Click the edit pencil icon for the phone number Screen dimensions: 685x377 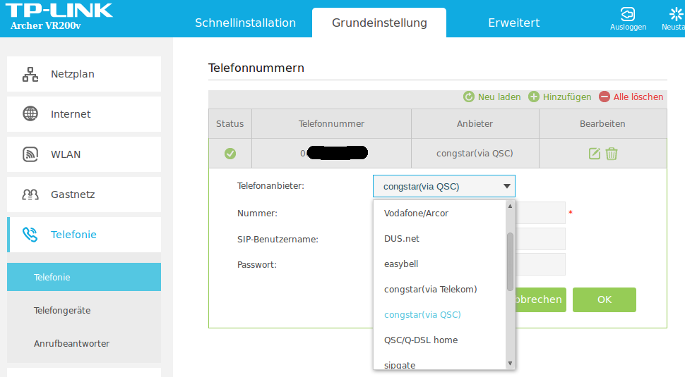(595, 154)
